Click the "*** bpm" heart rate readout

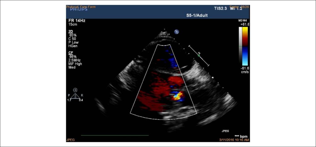(241, 136)
